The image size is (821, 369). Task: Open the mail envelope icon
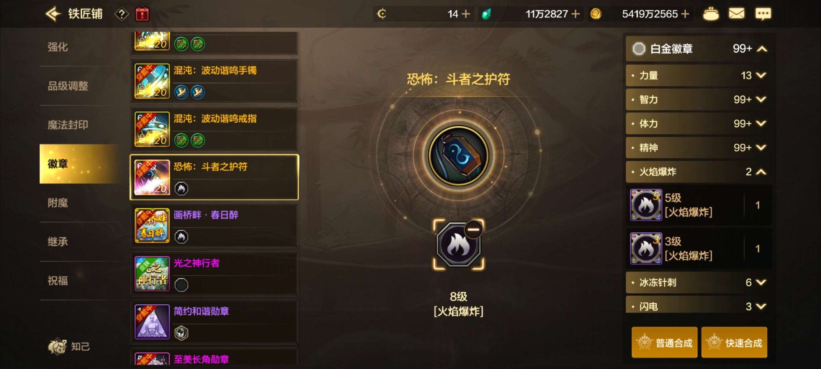tap(737, 14)
